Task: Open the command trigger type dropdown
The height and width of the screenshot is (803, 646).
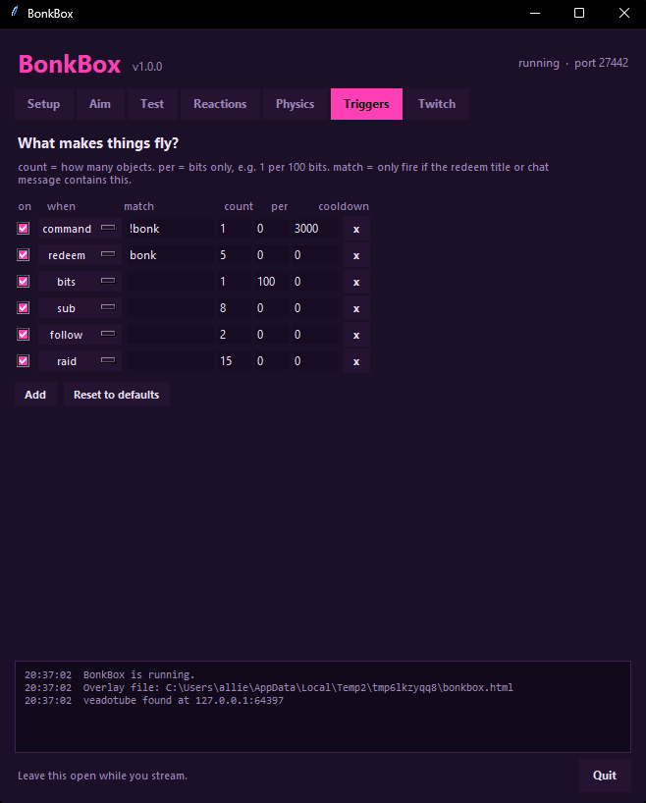Action: [x=80, y=229]
